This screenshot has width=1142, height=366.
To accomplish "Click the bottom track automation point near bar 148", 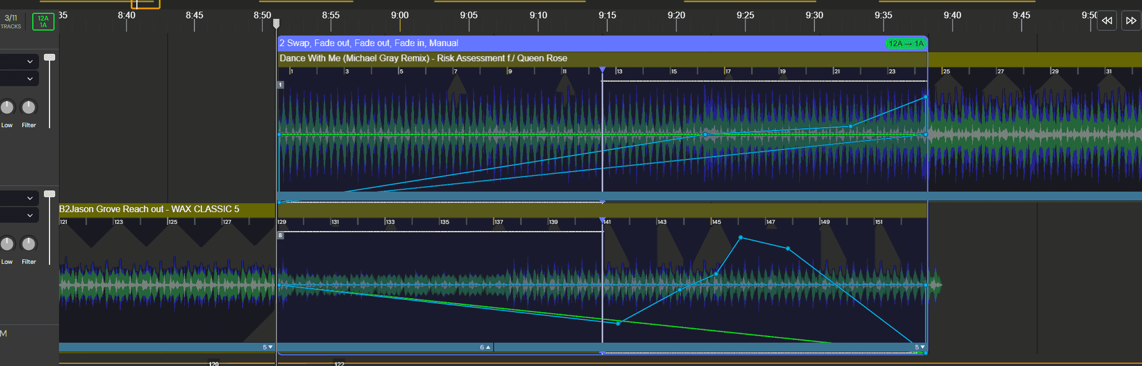I will pos(788,248).
